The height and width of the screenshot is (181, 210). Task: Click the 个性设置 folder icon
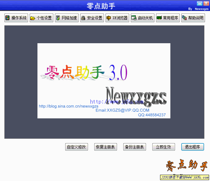click(x=33, y=18)
